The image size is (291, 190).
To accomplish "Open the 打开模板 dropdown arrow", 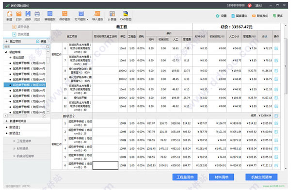I will pyautogui.click(x=87, y=19).
